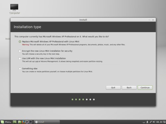Click the Install title bar text
Viewport: 166px width, 124px height.
83,20
